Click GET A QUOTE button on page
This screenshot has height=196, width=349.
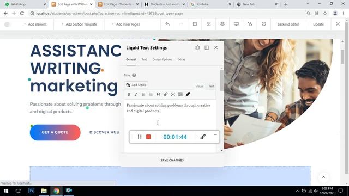coord(55,132)
